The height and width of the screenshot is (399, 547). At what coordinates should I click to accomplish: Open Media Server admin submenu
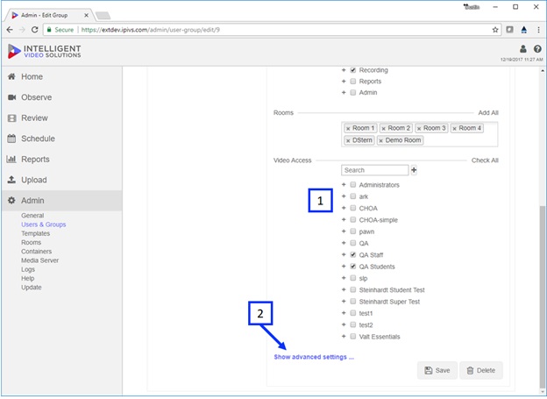click(x=39, y=260)
